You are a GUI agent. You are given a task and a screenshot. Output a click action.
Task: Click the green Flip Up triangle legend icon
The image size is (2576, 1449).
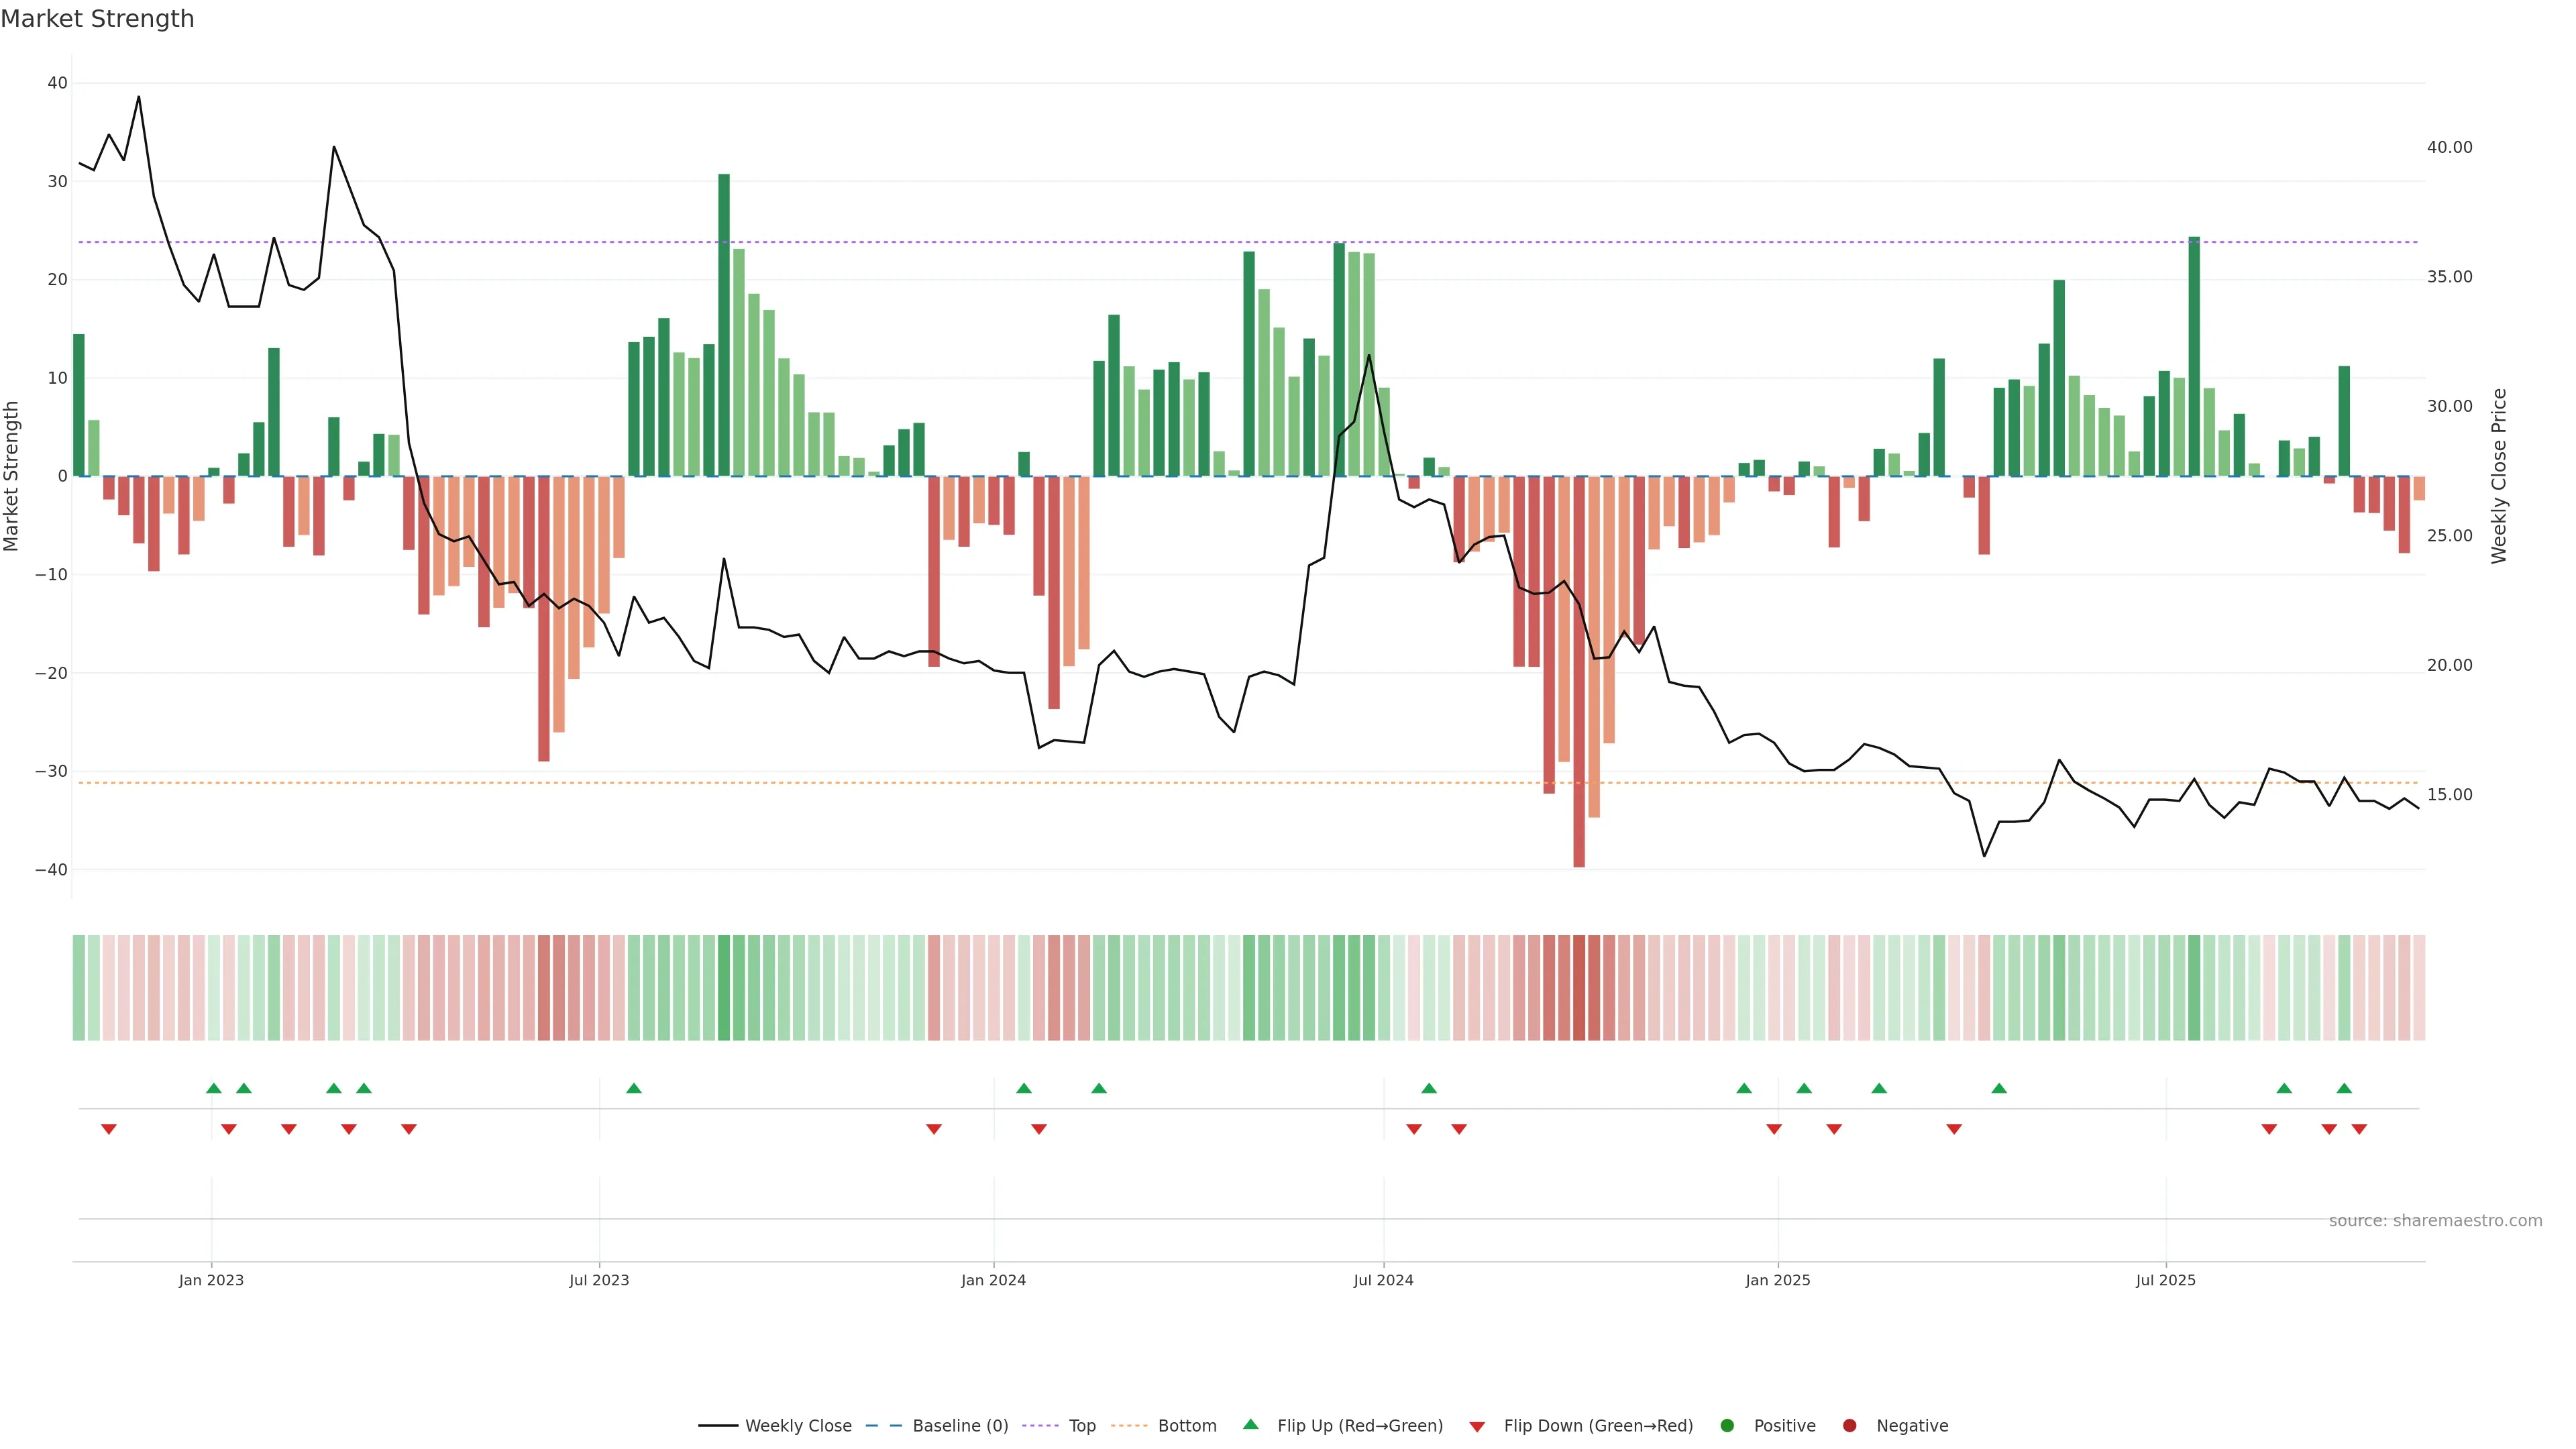(1250, 1424)
